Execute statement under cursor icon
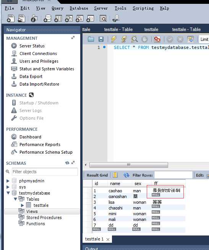Screen dimensions: 209x250 (x=124, y=39)
